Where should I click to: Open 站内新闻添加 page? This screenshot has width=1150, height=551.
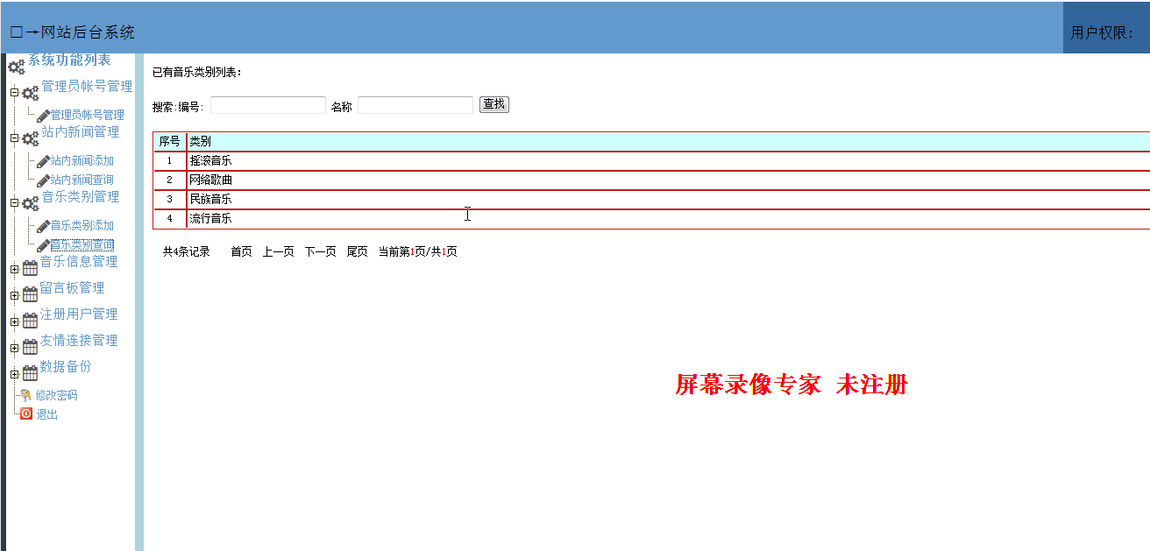click(82, 161)
